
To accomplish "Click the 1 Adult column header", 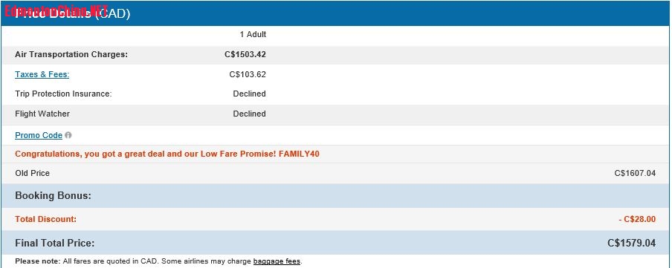I will [x=253, y=34].
